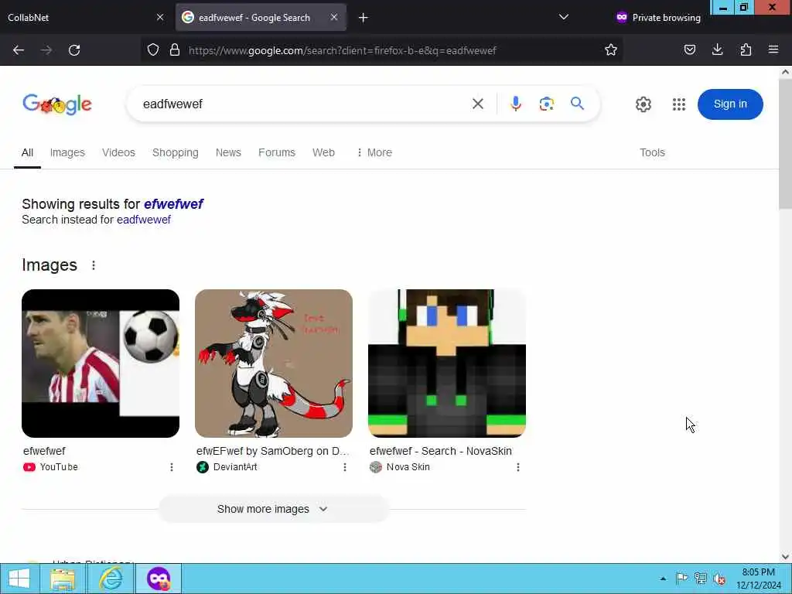This screenshot has width=792, height=594.
Task: Open efwEFwef by SamOberg title link
Action: 273,451
